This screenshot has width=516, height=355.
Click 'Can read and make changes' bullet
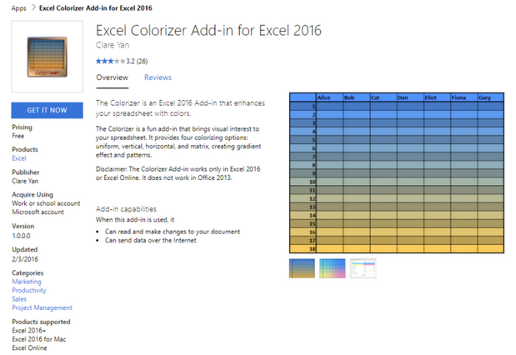pyautogui.click(x=173, y=232)
